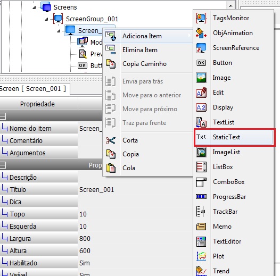Add a ScreenReference via its icon

(x=201, y=48)
